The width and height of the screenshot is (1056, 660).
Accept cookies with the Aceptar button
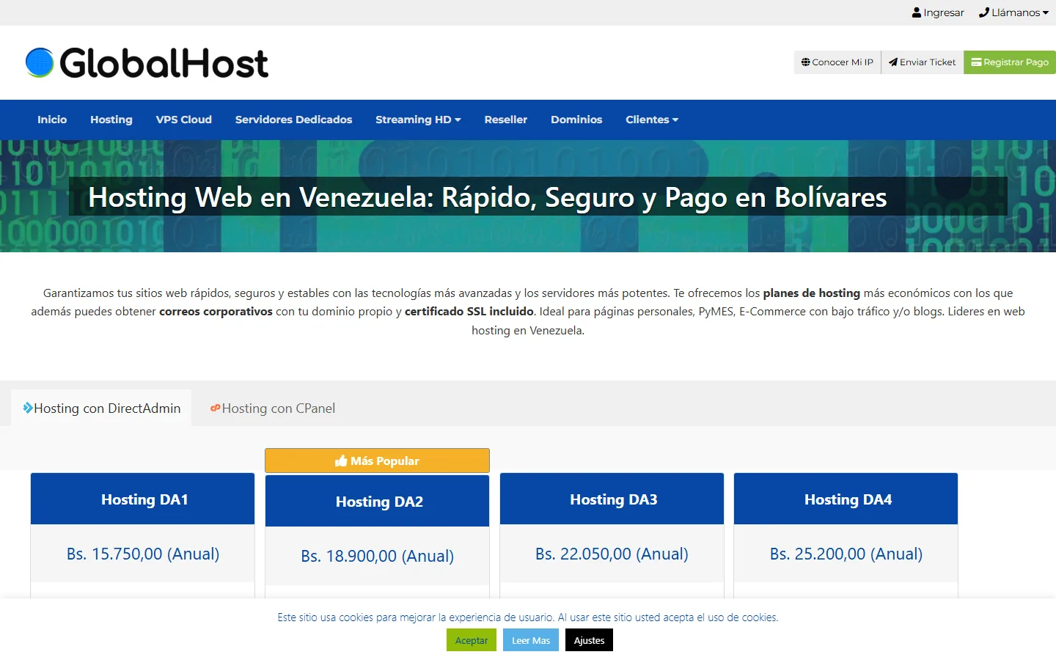(471, 639)
